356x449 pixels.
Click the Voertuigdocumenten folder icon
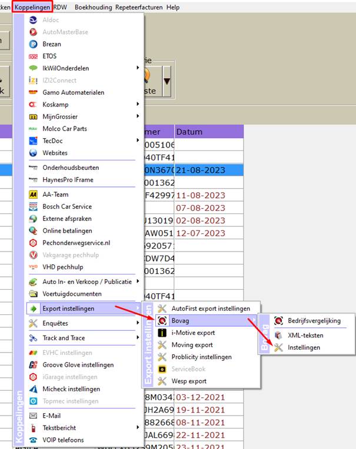(x=34, y=294)
